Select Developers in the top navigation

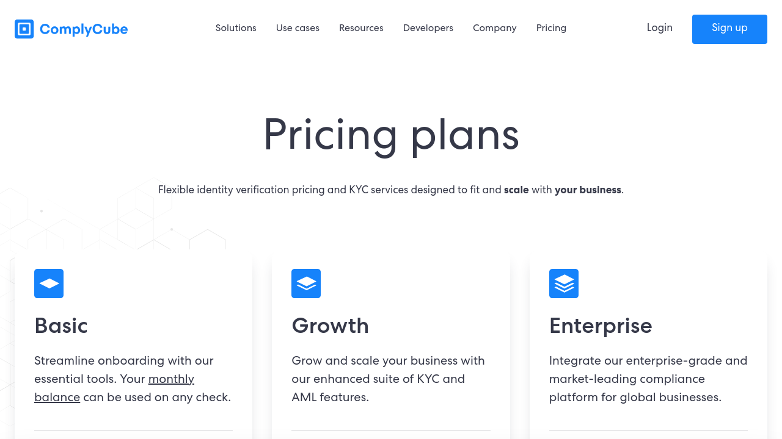[428, 28]
